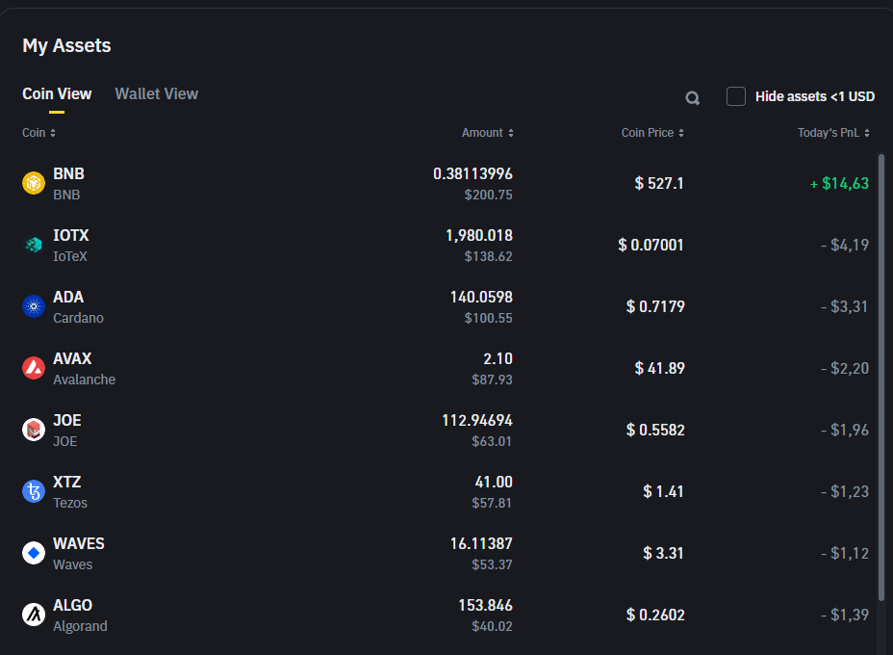Click the IoTeX coin logo icon
This screenshot has width=893, height=655.
click(x=34, y=245)
